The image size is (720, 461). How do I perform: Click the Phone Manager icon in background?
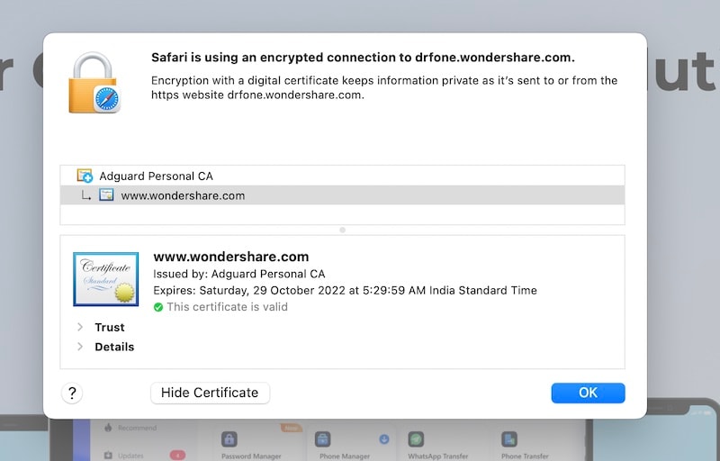(322, 439)
